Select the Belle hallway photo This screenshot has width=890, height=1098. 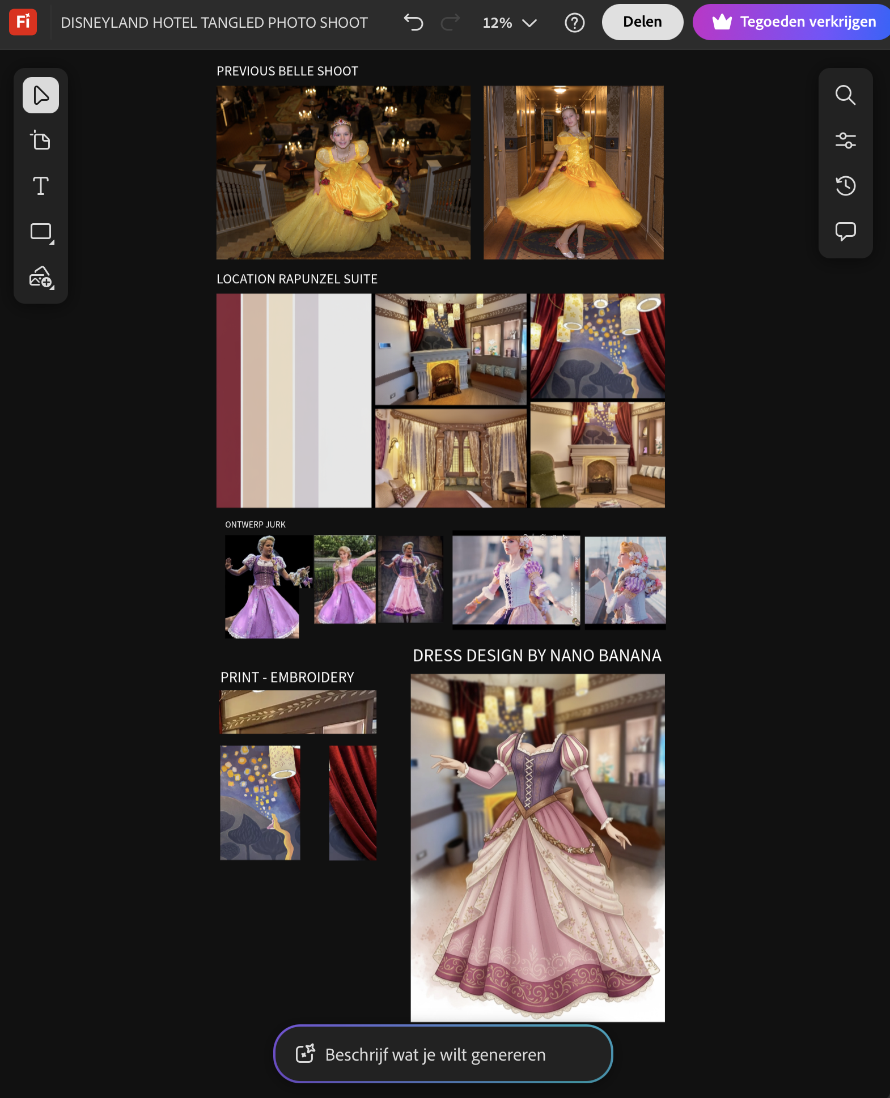574,173
